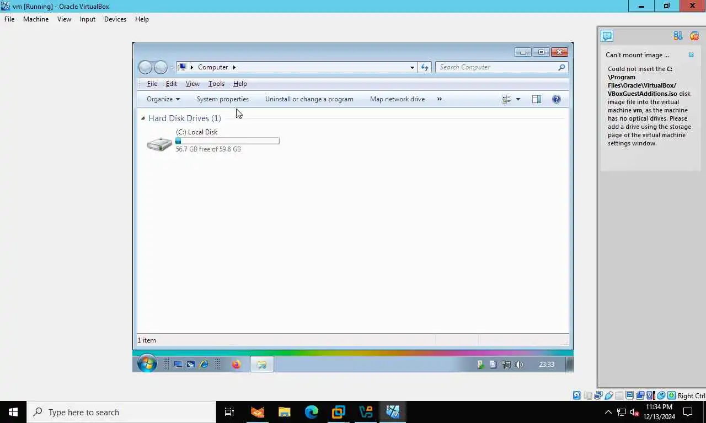
Task: Click the display settings status icon
Action: tap(629, 395)
